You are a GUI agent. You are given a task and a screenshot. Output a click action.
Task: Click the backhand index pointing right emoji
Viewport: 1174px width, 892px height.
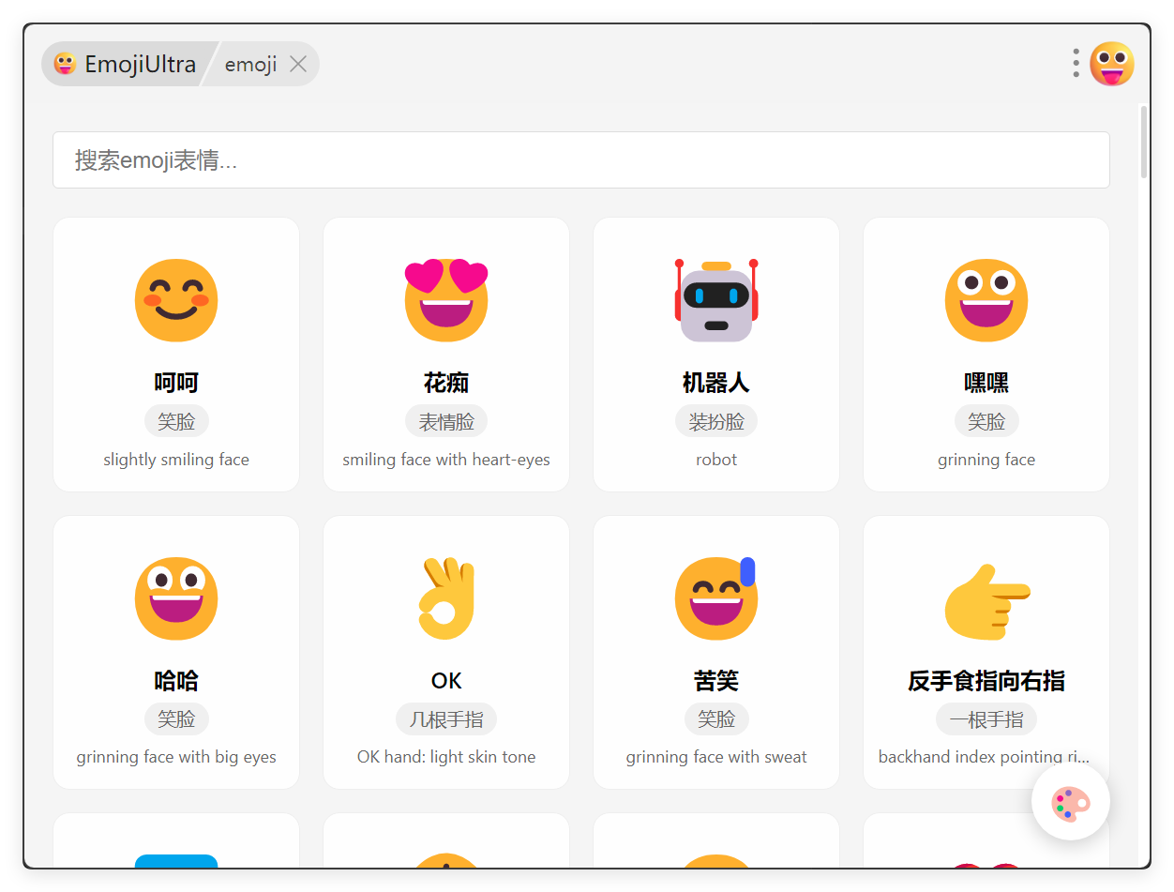point(986,600)
